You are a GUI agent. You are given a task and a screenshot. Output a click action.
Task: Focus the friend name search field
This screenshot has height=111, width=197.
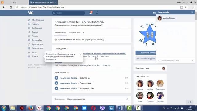(x=175, y=60)
